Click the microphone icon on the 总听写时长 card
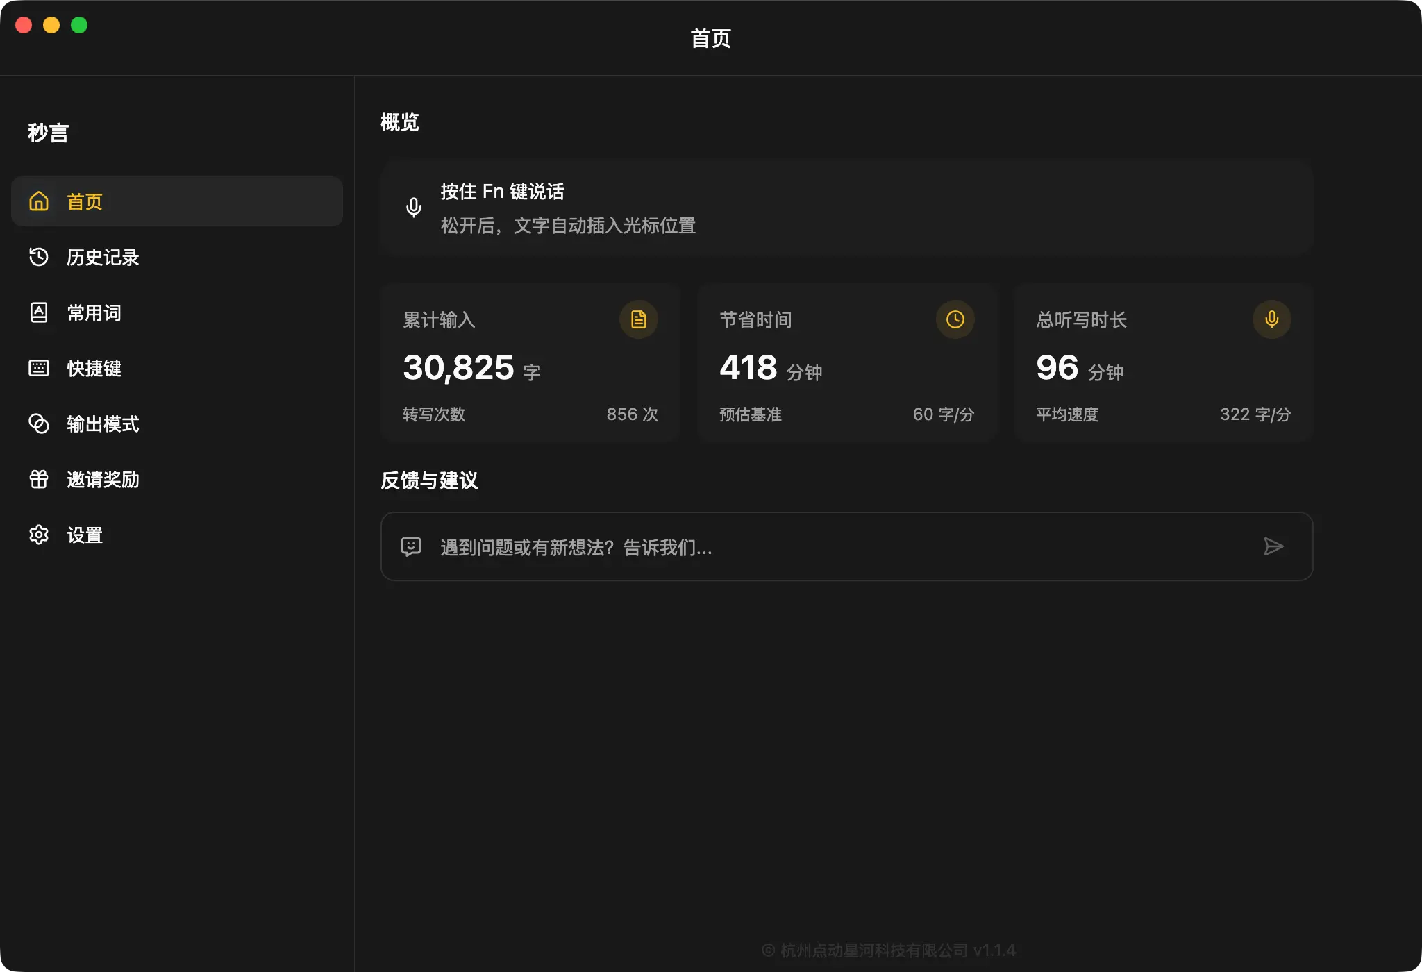This screenshot has height=972, width=1422. click(1271, 319)
